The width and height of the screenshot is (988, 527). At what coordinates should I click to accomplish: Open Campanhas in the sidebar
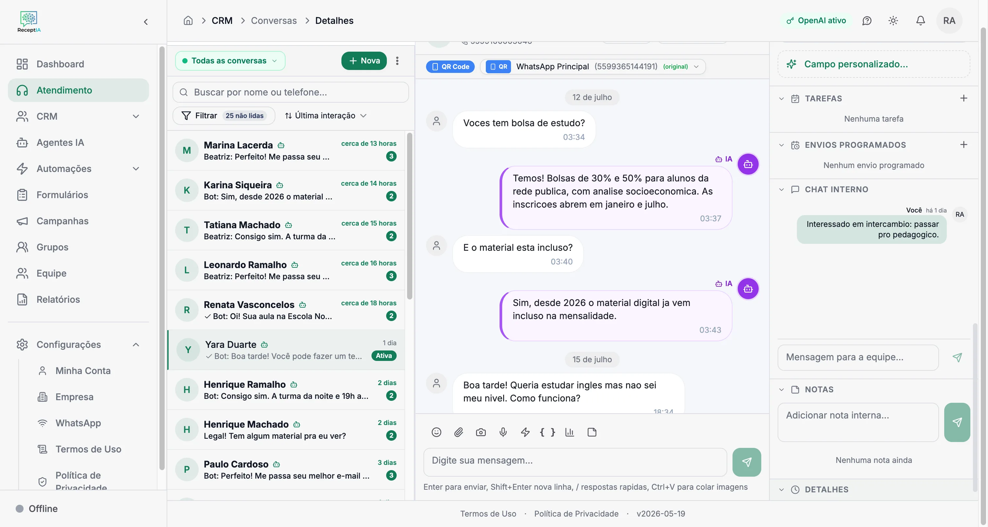(x=78, y=221)
